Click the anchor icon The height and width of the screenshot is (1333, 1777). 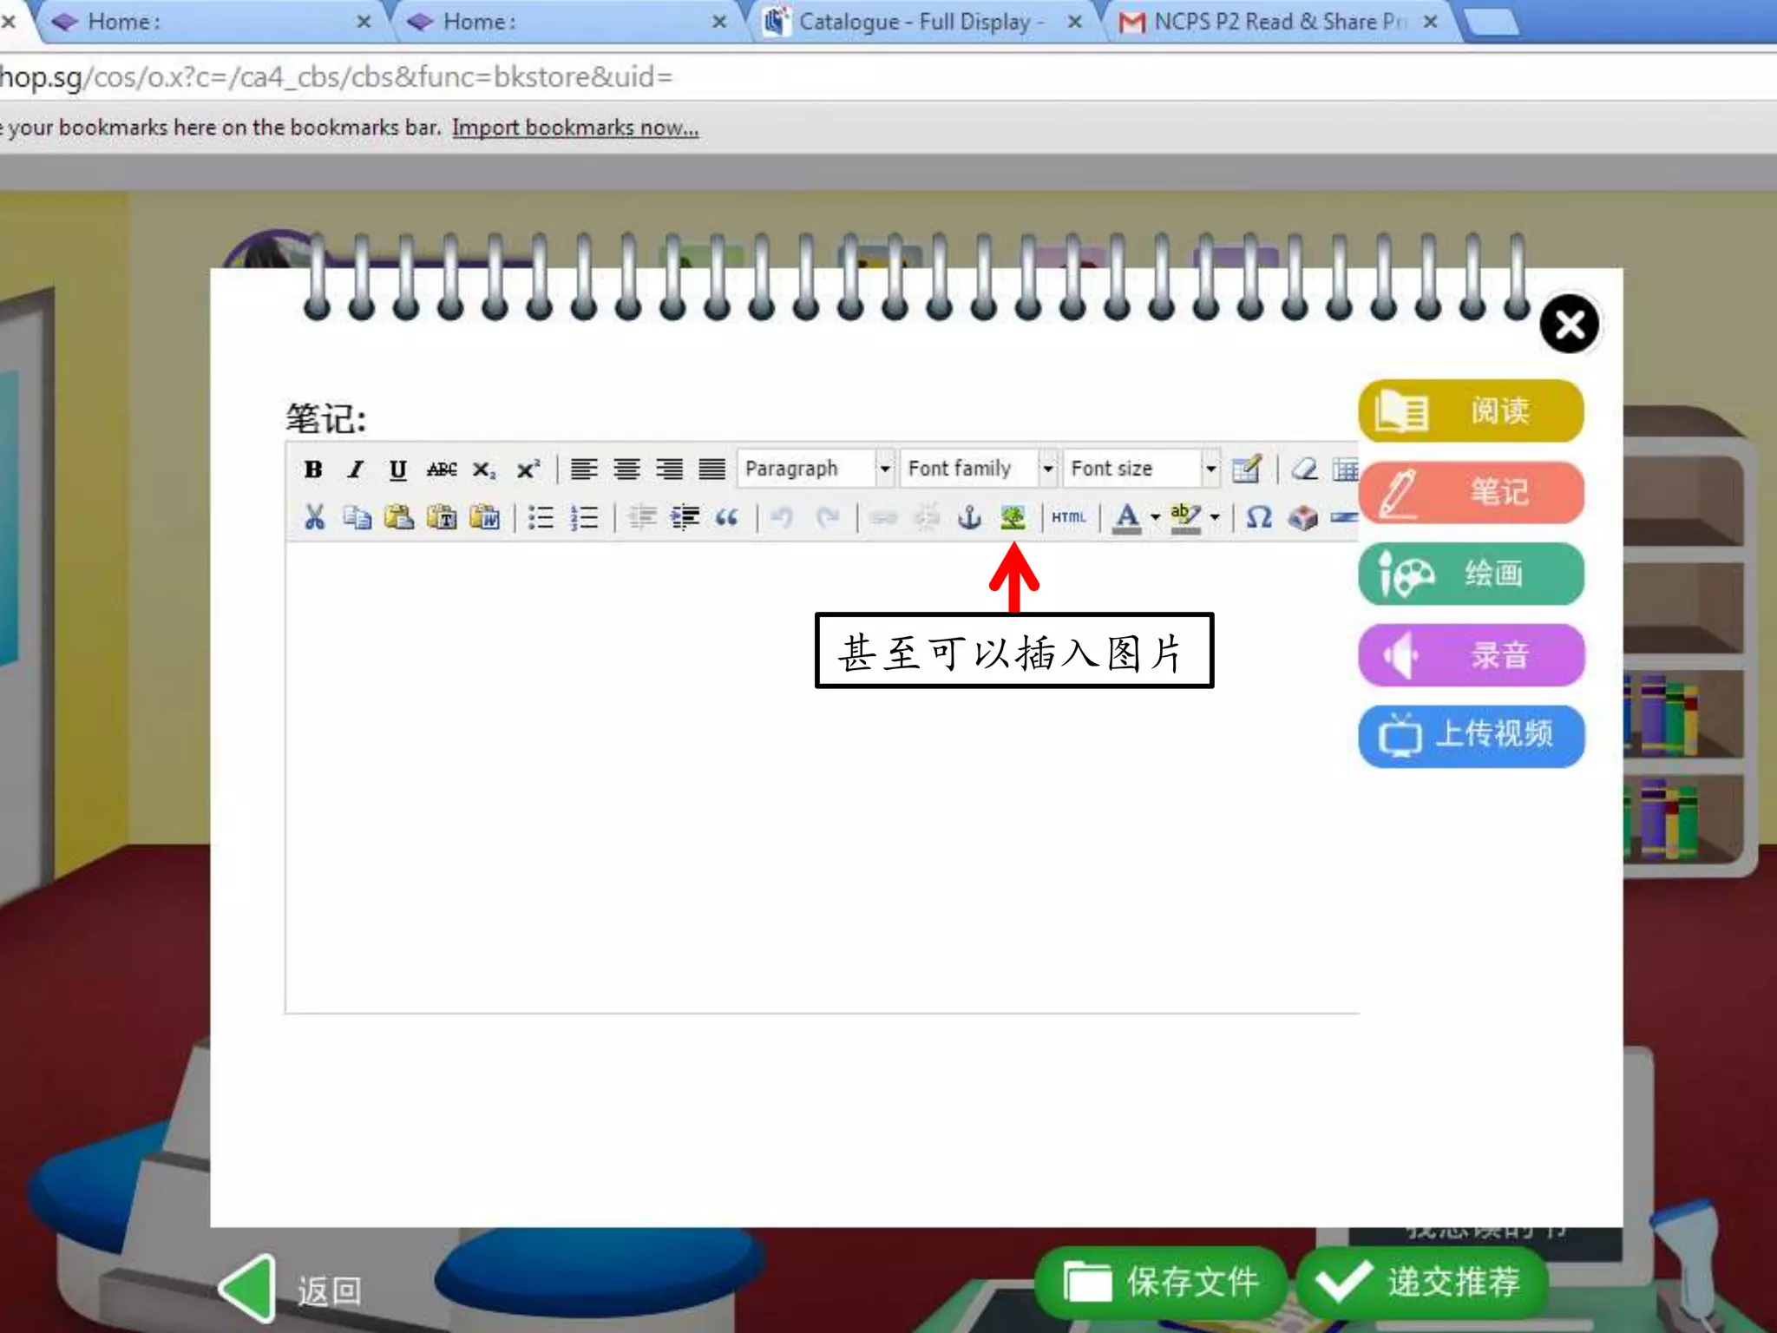pos(969,518)
